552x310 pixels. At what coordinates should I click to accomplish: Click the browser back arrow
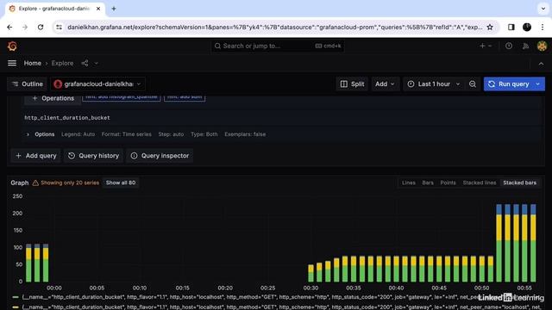(9, 27)
